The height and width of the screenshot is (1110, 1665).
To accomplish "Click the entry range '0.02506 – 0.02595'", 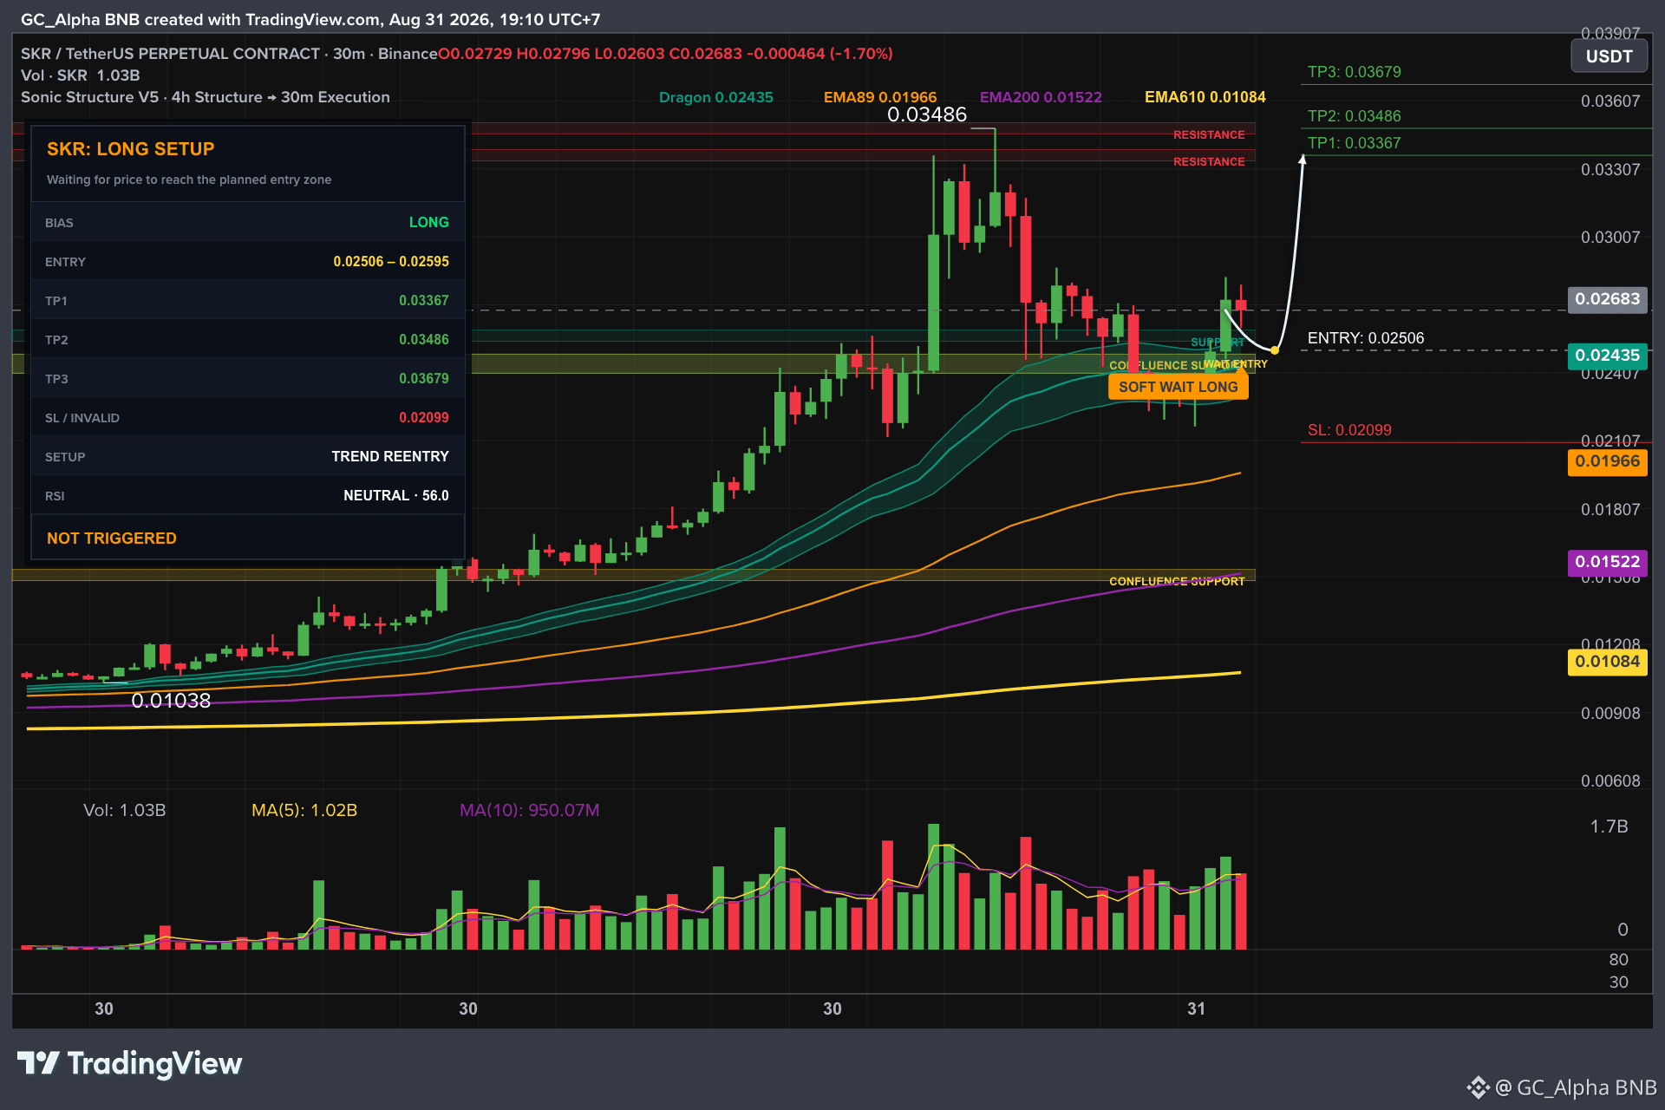I will pyautogui.click(x=391, y=262).
